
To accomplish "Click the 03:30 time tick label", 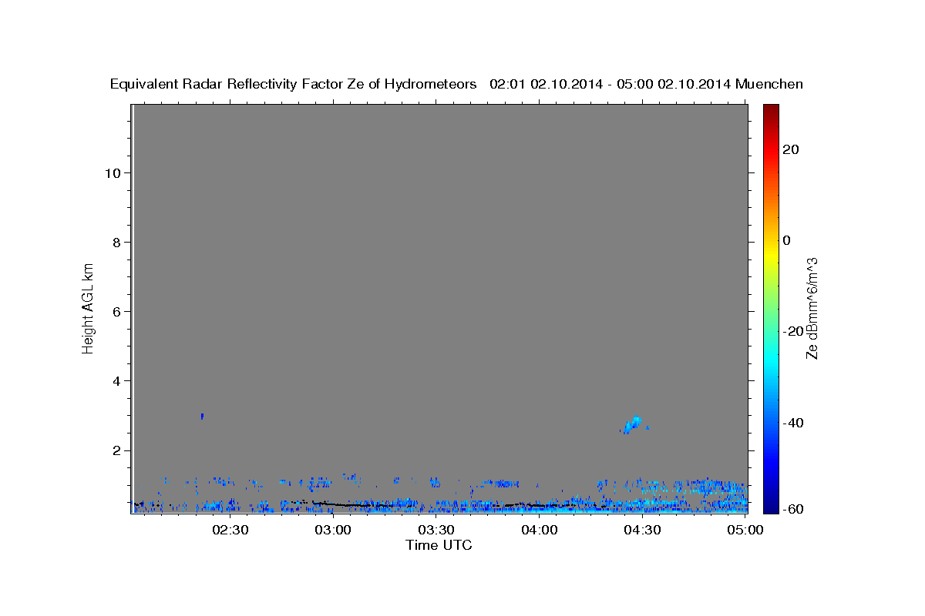I will [x=436, y=530].
